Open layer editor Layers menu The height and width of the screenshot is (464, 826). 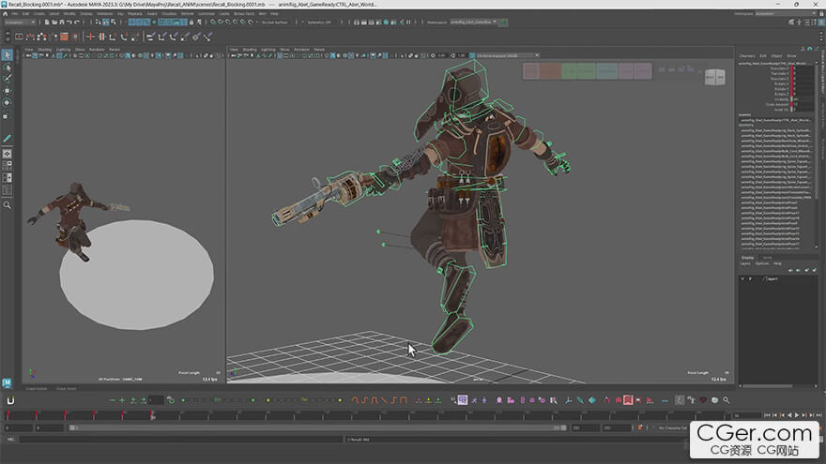coord(745,263)
